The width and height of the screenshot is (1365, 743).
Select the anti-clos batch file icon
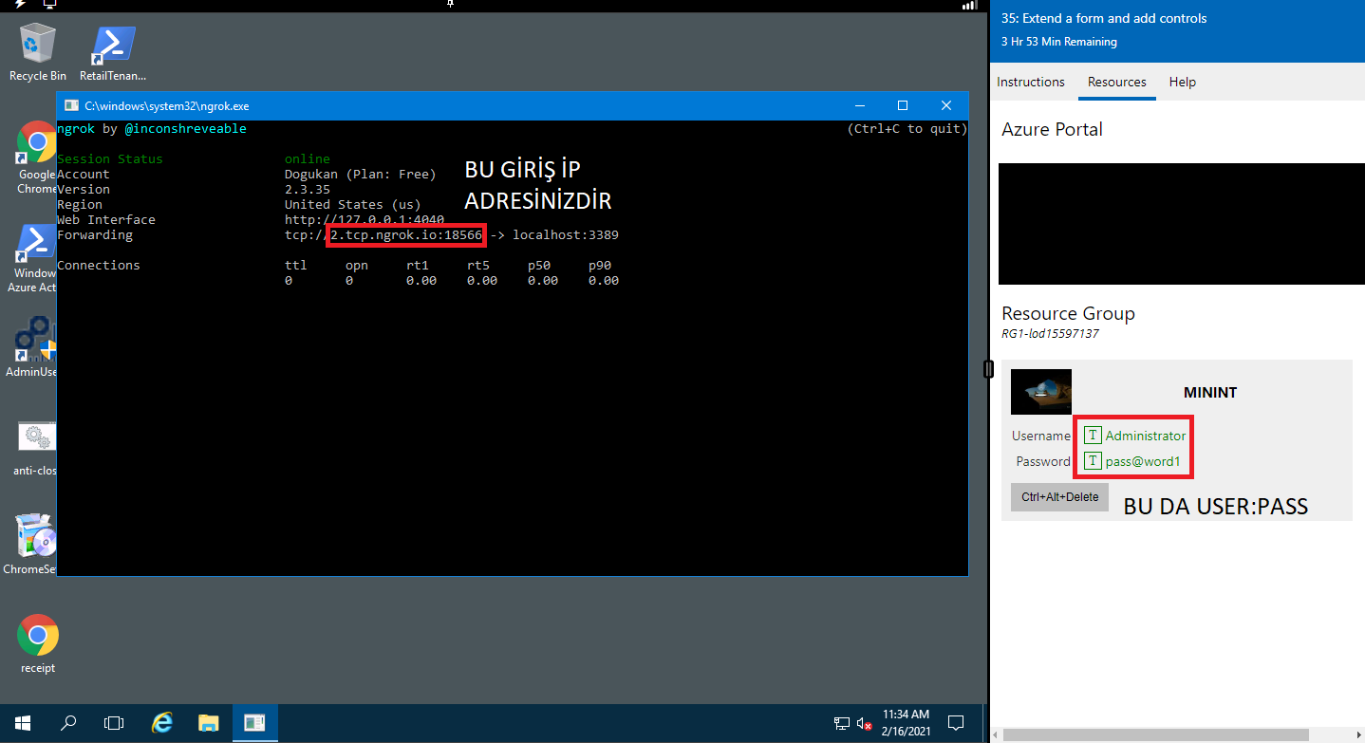pyautogui.click(x=37, y=448)
